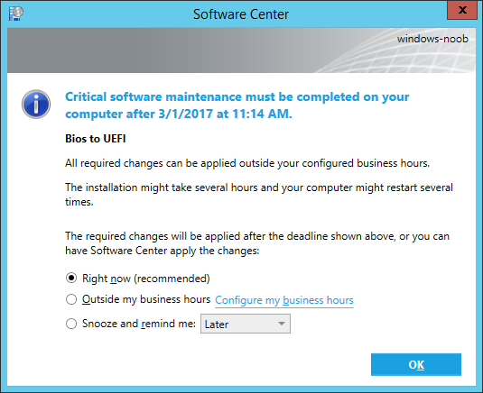Viewport: 483px width, 393px height.
Task: Close the Software Center dialog
Action: pyautogui.click(x=462, y=10)
